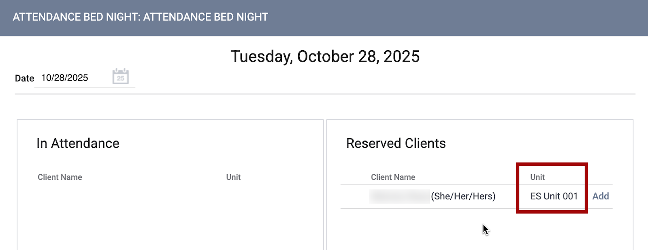Click the Unit column header under In Attendance
648x250 pixels.
point(233,177)
